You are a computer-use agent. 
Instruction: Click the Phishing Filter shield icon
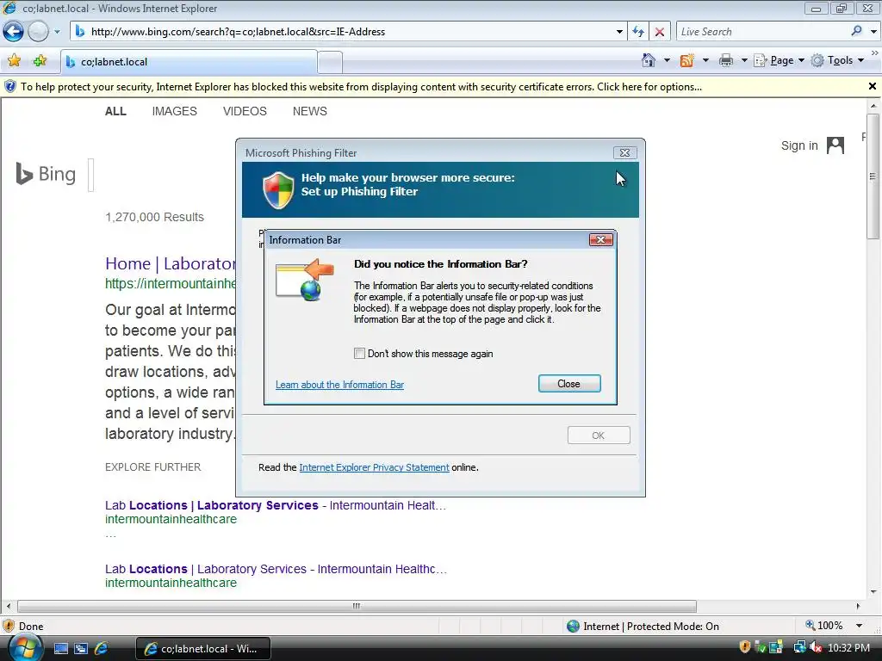click(278, 190)
